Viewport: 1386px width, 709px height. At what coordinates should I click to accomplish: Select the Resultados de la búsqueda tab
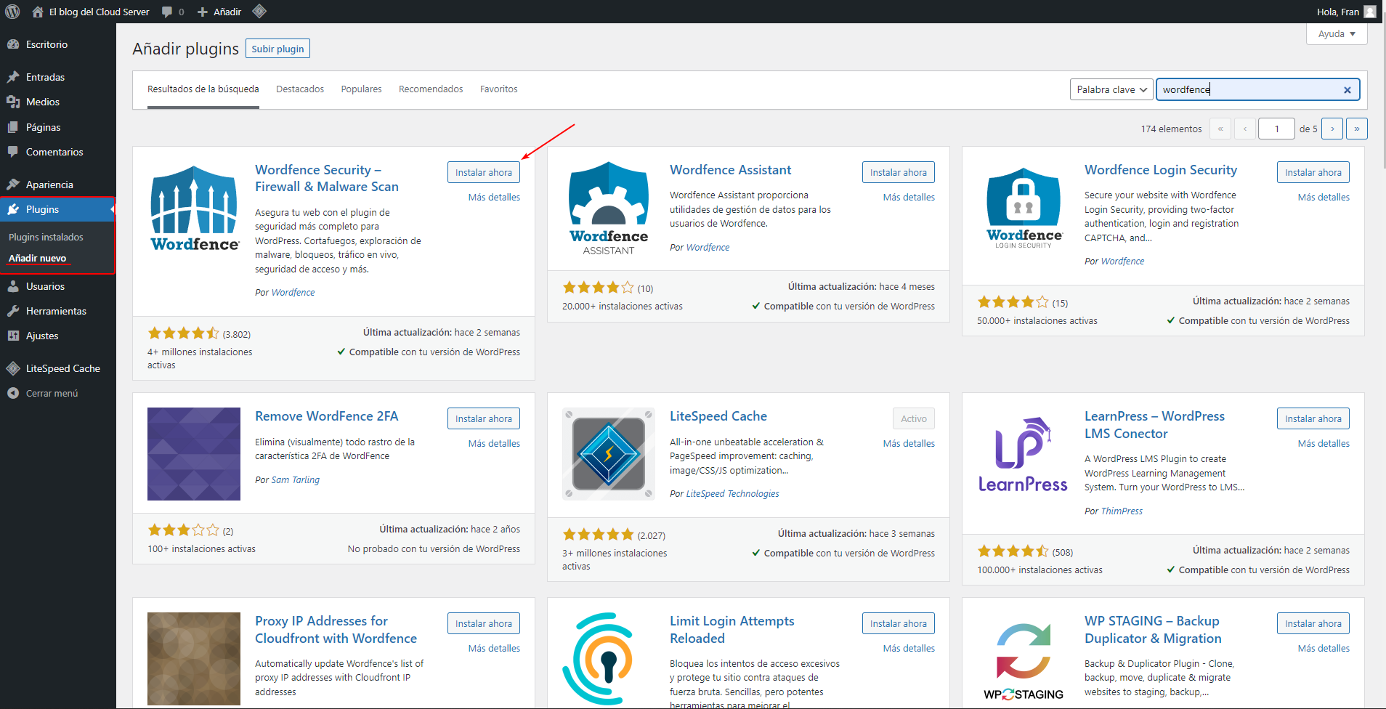(203, 89)
